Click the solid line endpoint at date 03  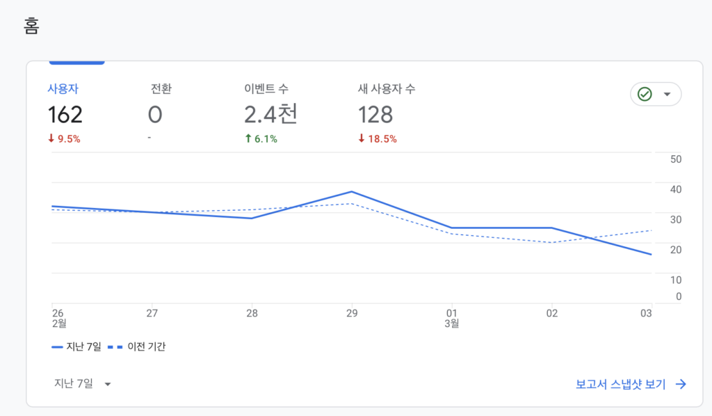[651, 255]
